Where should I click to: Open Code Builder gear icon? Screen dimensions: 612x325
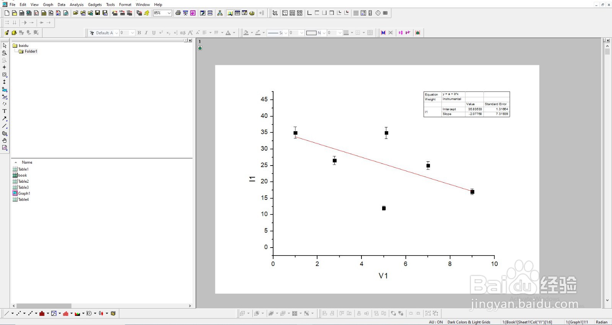252,13
